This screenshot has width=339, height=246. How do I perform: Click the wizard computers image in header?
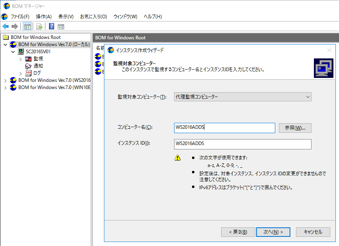323,68
